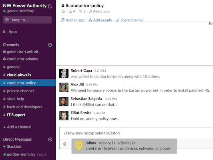
Task: View the channel members count
Action: point(72,12)
